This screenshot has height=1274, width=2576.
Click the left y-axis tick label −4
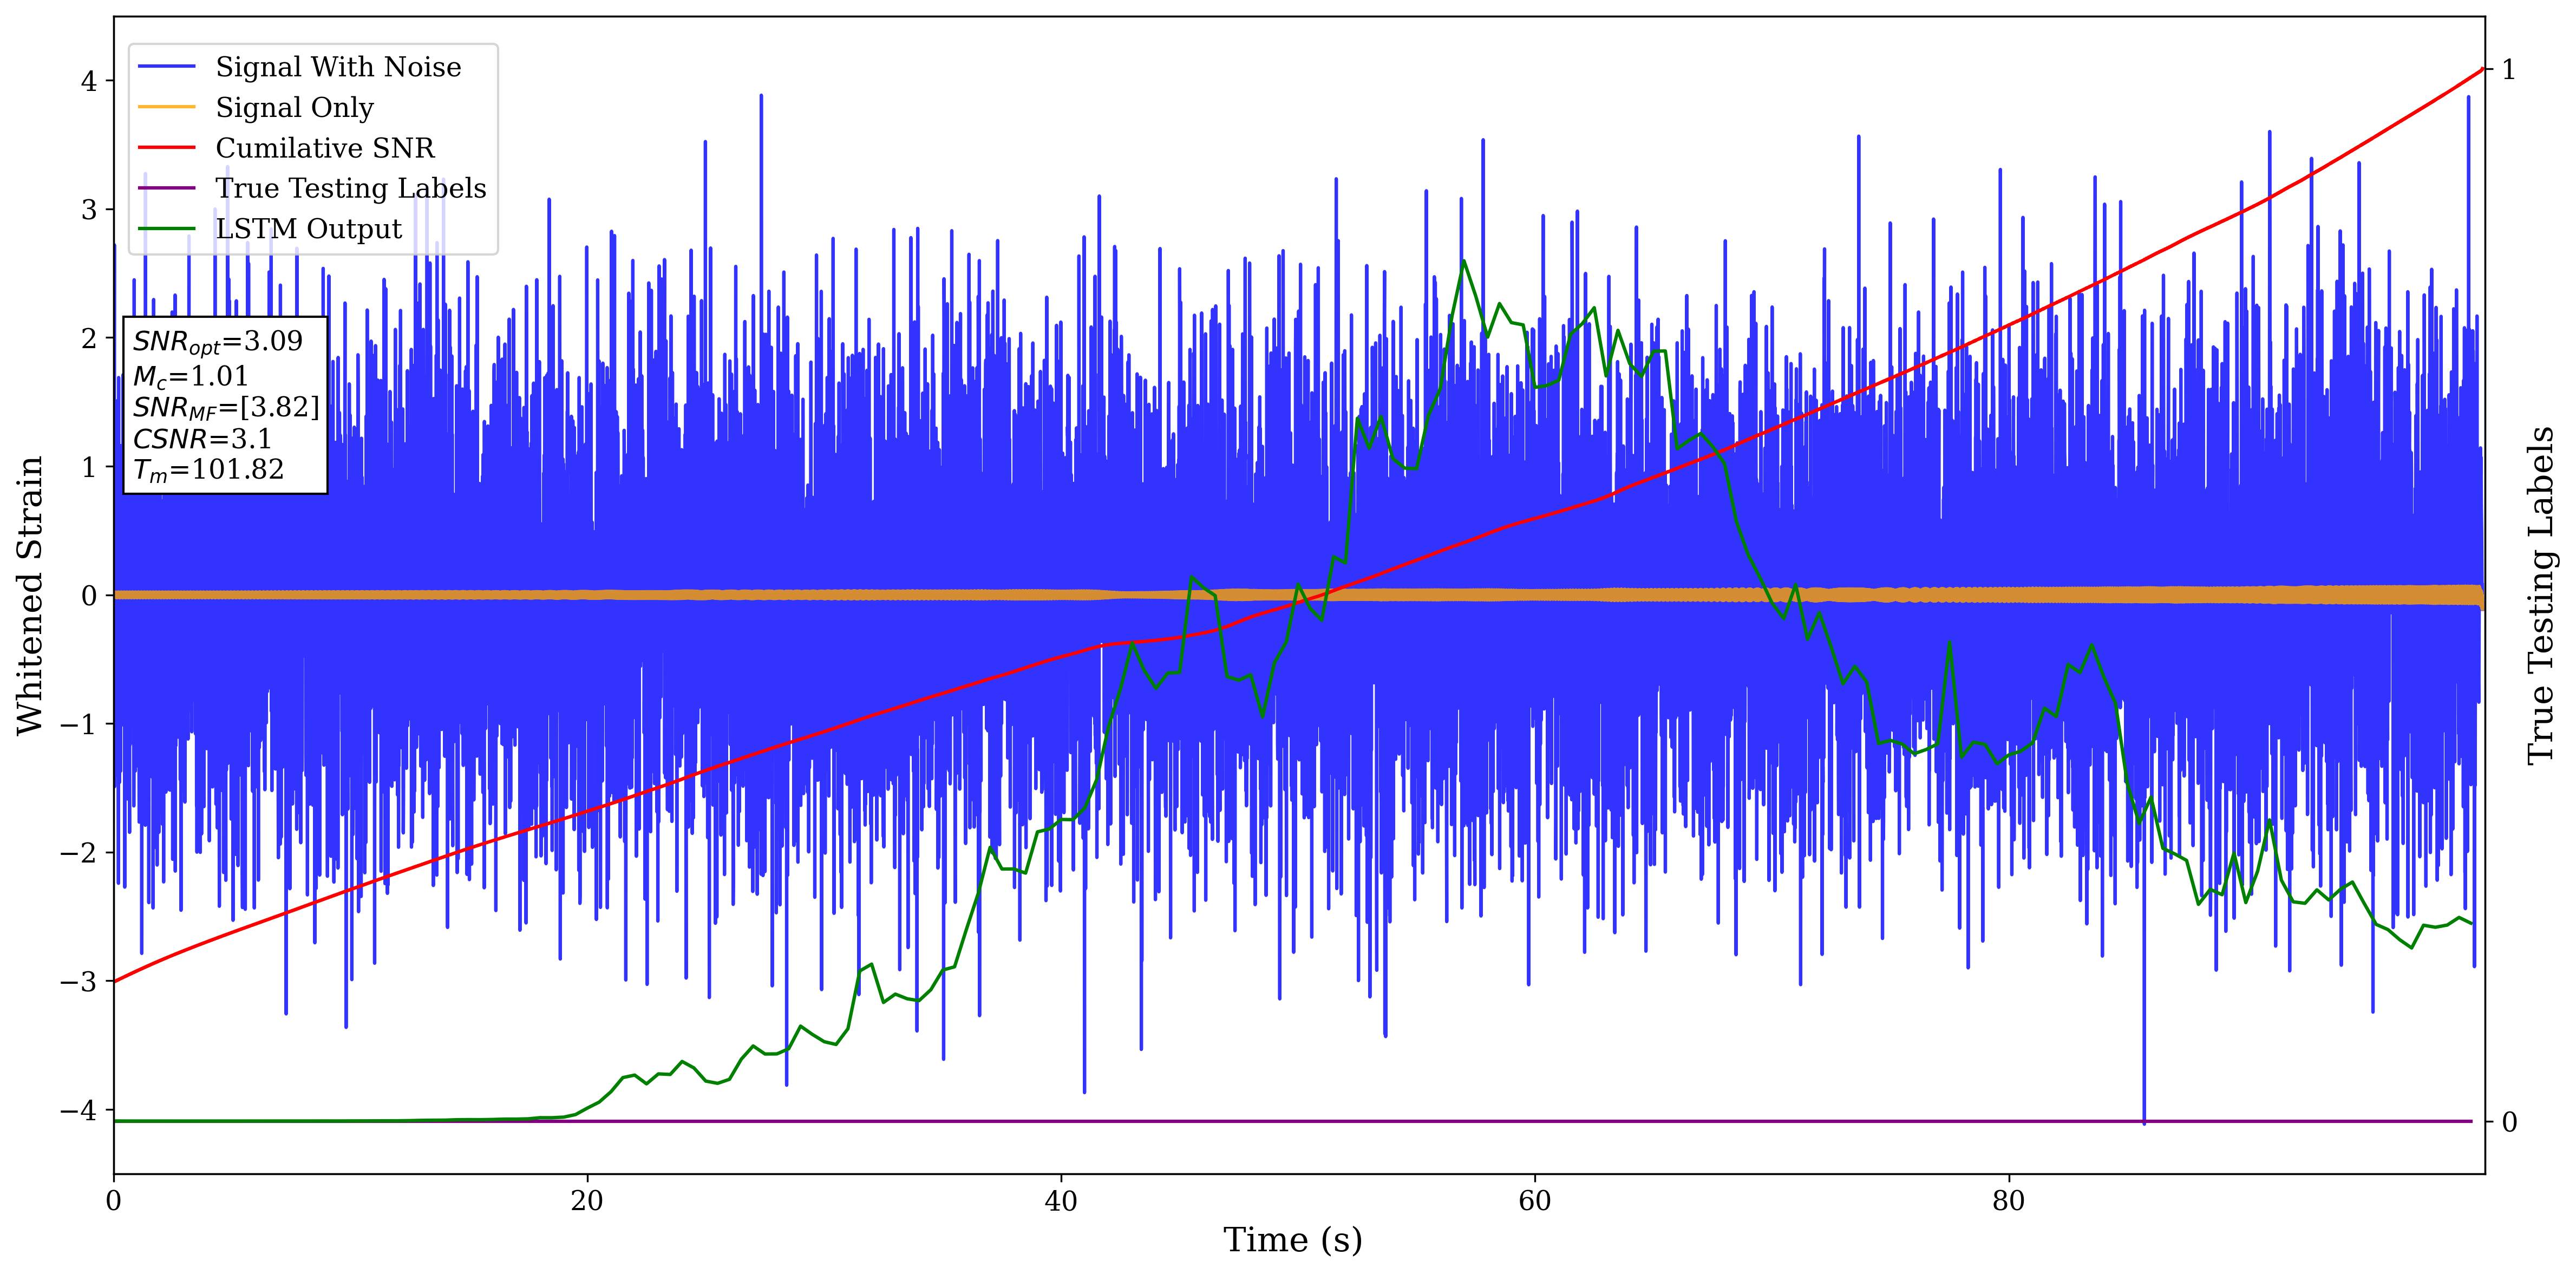coord(82,1110)
